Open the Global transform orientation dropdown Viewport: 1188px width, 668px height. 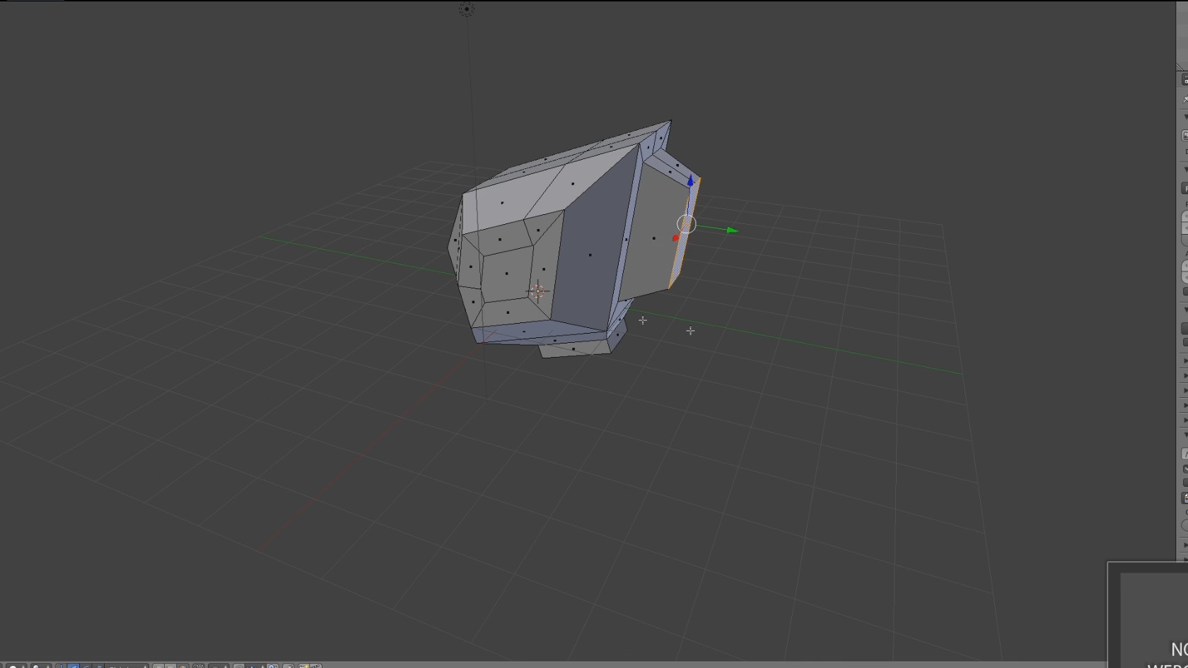click(127, 664)
